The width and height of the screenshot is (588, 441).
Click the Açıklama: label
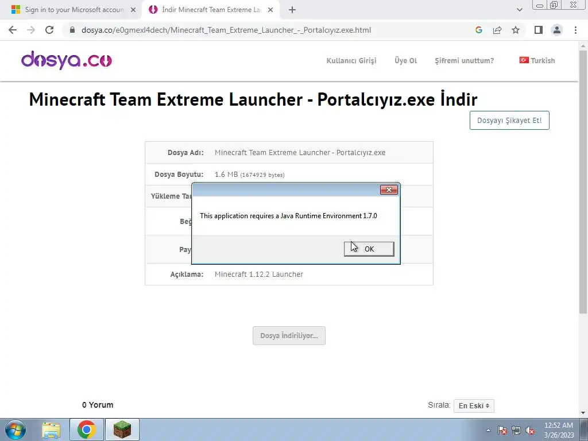(187, 274)
